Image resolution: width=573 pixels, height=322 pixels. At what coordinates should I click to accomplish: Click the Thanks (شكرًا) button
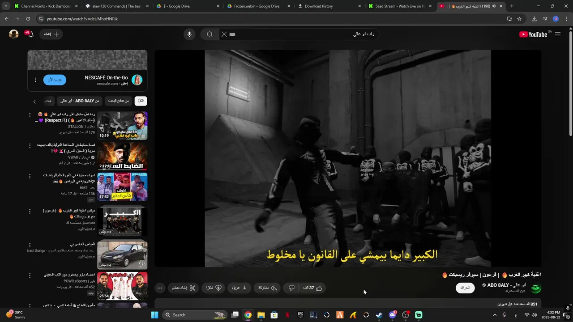point(214,288)
